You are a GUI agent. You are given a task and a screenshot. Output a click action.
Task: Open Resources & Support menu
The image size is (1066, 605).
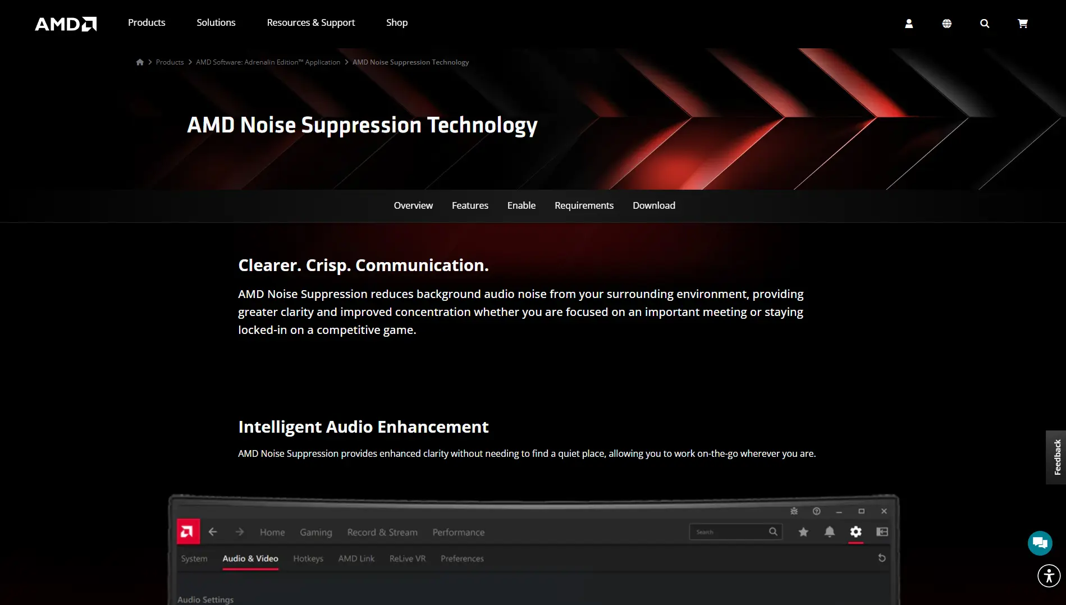(x=311, y=22)
